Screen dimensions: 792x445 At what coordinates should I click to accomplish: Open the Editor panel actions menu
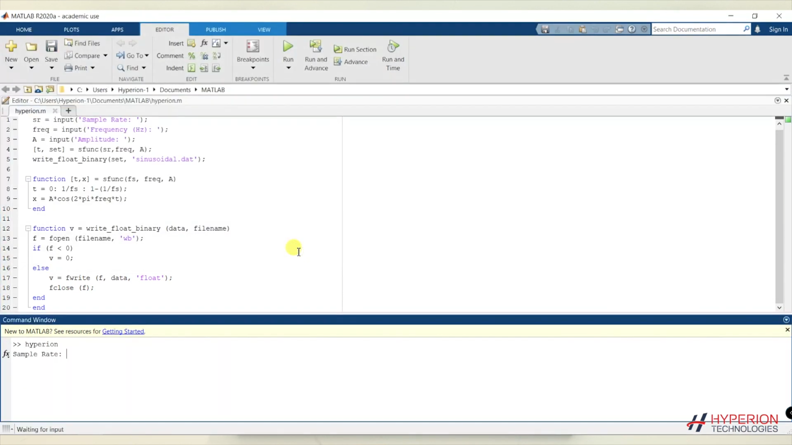(x=777, y=100)
